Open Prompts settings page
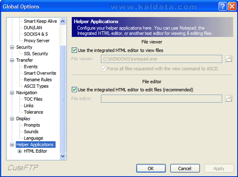Viewport: 238px width, 177px height. pyautogui.click(x=32, y=125)
